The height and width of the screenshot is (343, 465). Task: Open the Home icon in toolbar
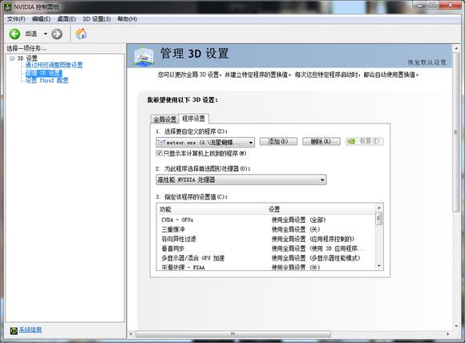coord(81,34)
